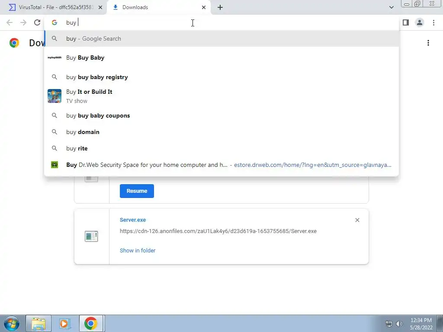Switch to the VirusTotal tab
This screenshot has height=332, width=443.
click(x=53, y=7)
